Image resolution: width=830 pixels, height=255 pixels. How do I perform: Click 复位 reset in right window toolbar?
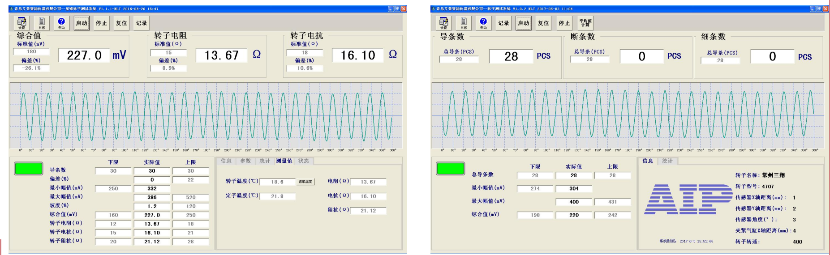[x=543, y=23]
